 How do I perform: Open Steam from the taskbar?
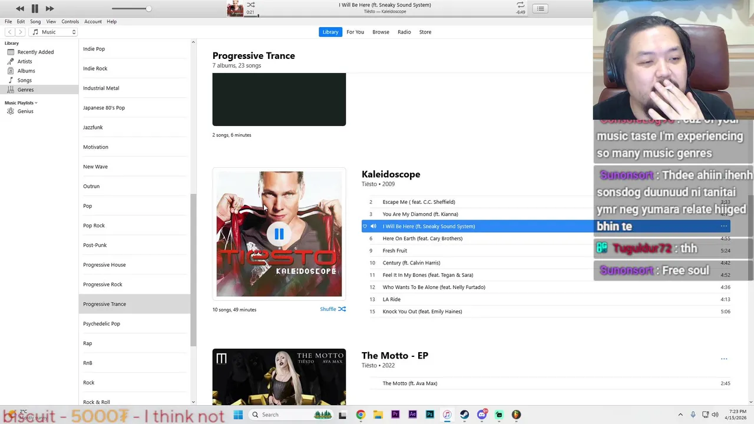(x=464, y=415)
